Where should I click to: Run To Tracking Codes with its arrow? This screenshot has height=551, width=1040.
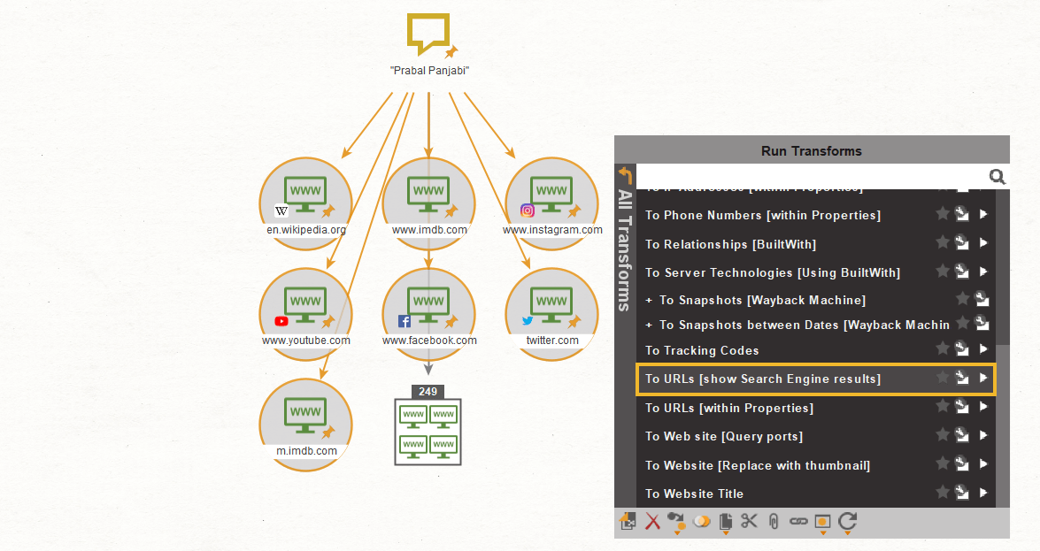983,348
